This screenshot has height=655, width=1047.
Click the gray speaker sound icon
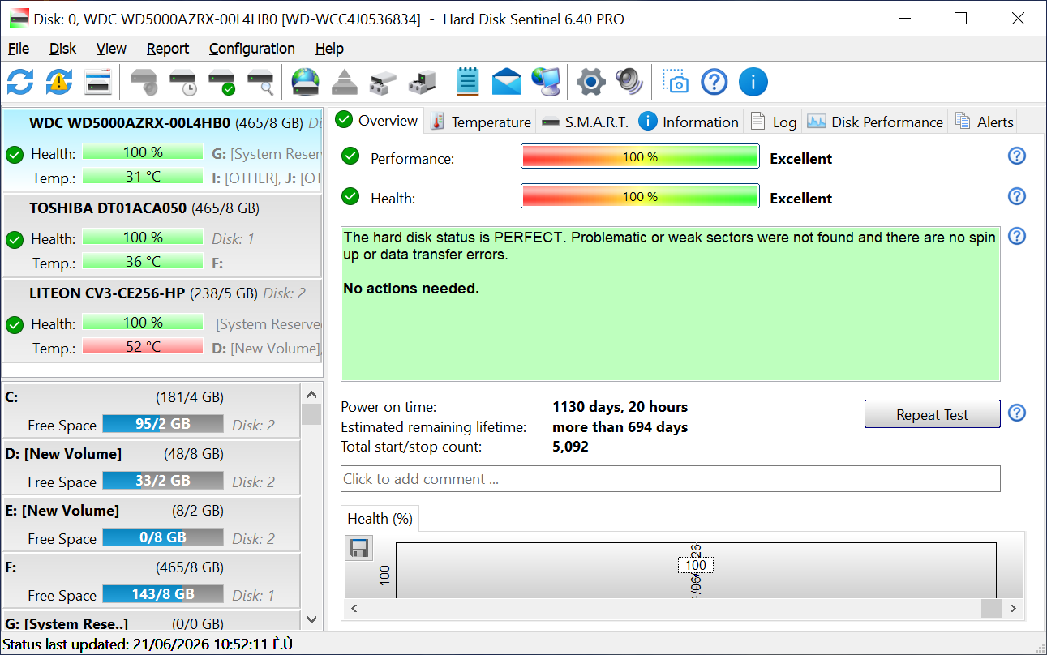click(629, 82)
